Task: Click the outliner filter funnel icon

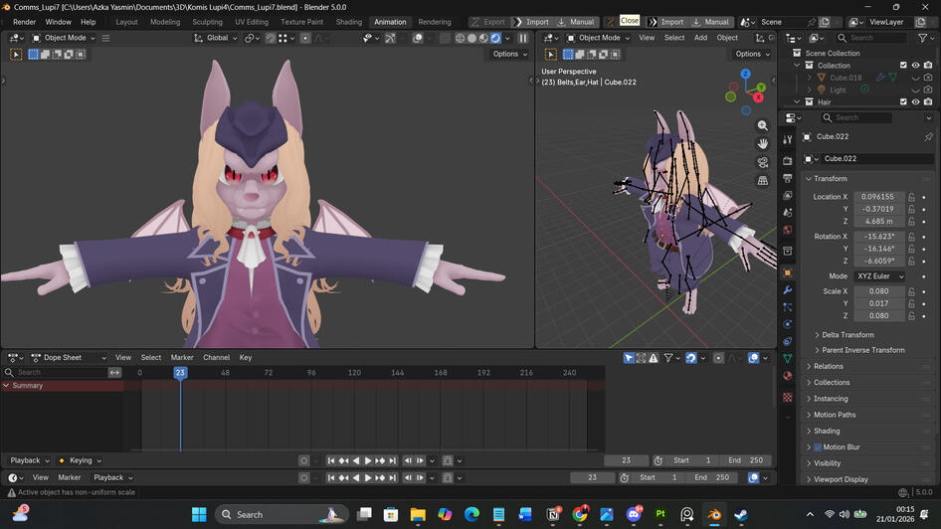Action: [922, 38]
